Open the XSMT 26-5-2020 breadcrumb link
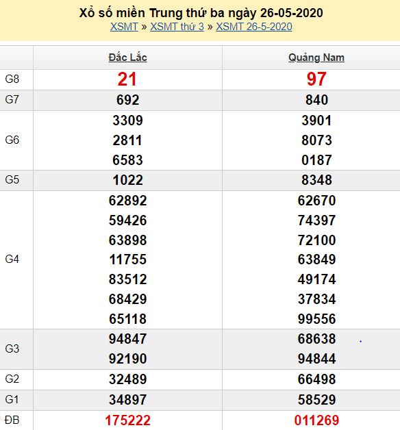 click(254, 27)
